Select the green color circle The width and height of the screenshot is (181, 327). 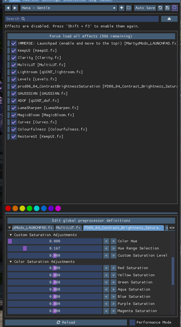(29, 208)
